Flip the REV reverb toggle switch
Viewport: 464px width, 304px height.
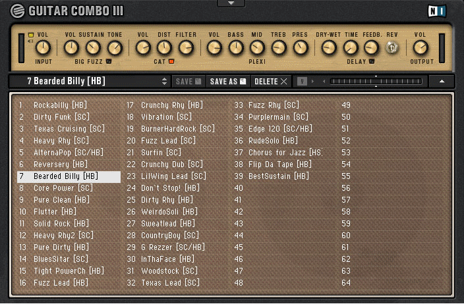tap(391, 47)
